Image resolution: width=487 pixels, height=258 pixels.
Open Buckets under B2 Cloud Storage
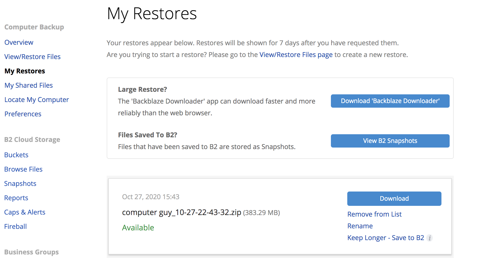click(x=16, y=155)
